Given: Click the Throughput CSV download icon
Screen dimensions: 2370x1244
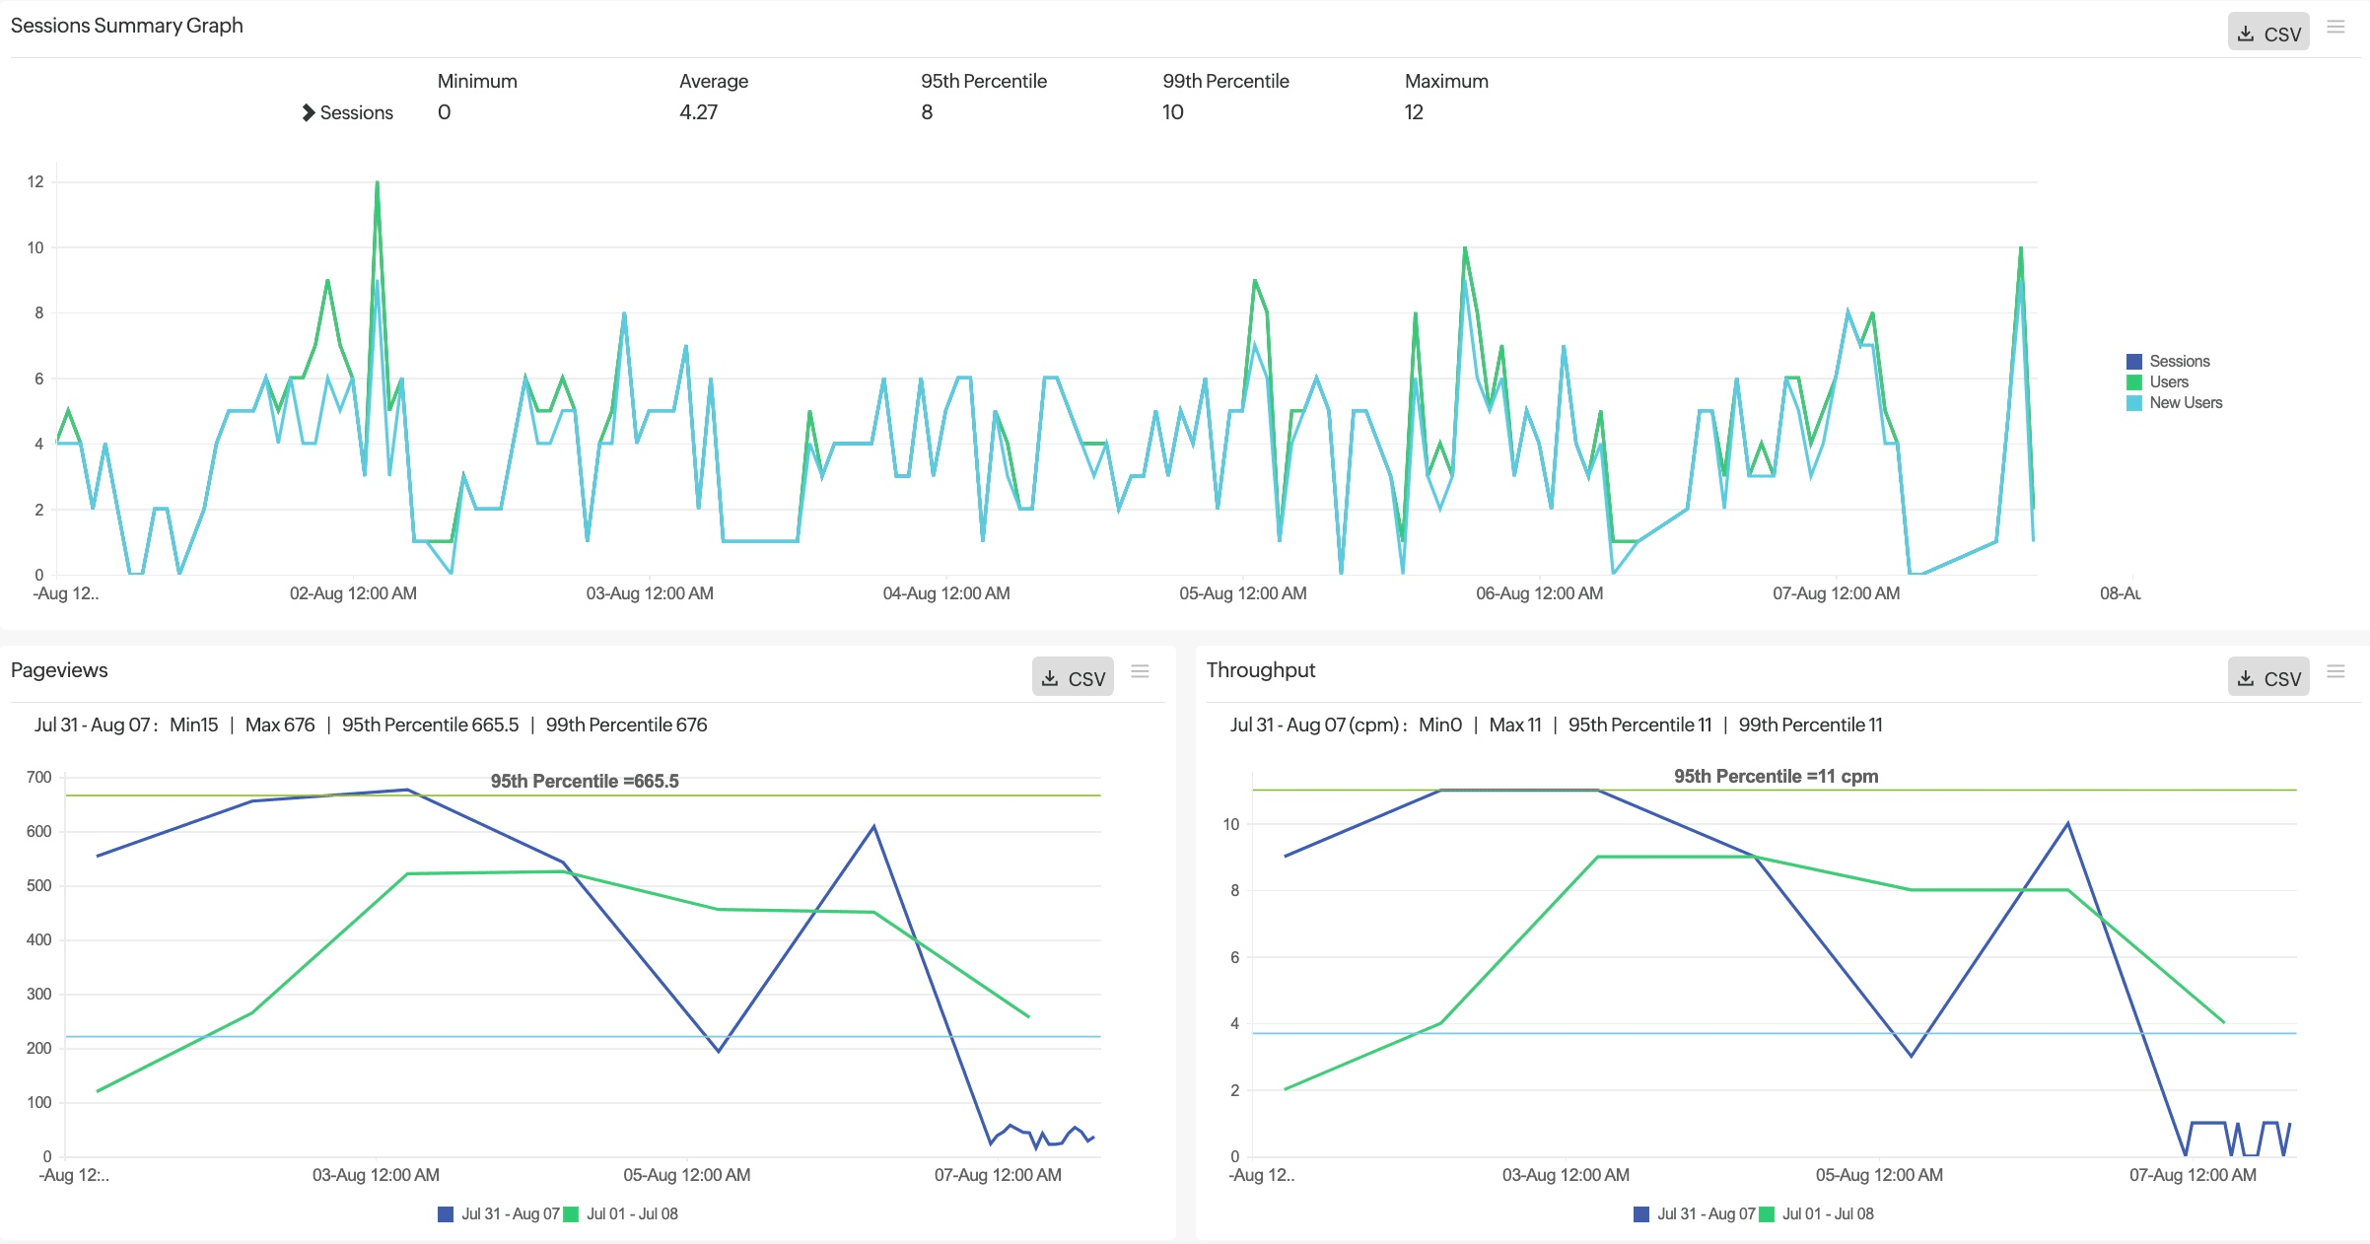Looking at the screenshot, I should [x=2246, y=678].
